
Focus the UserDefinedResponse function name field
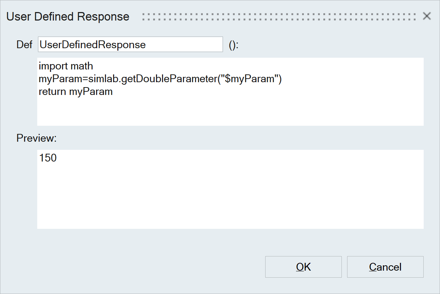(130, 45)
